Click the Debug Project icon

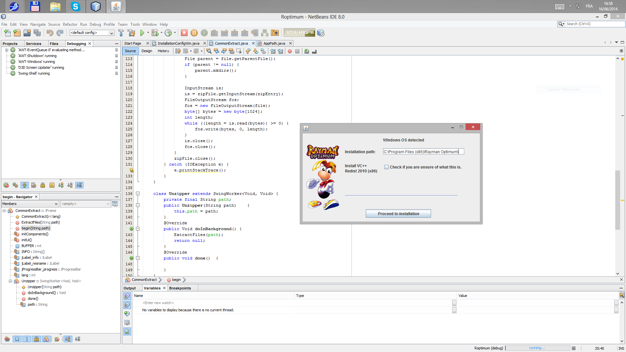[155, 33]
